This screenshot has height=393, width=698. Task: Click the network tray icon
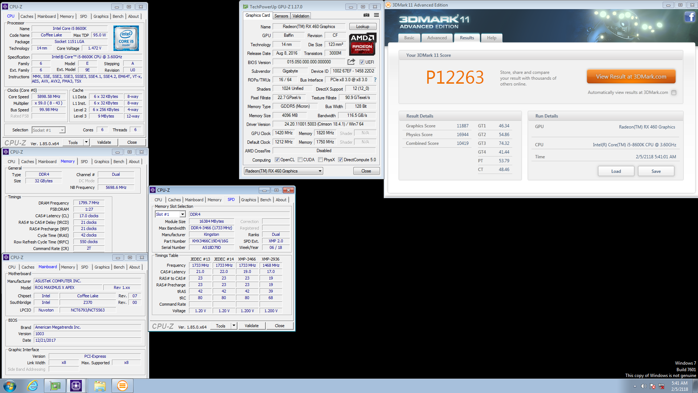coord(661,386)
